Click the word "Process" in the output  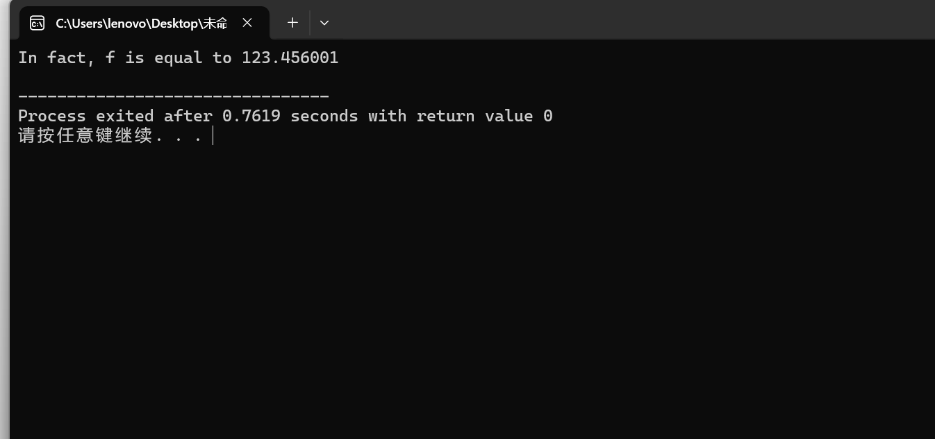click(x=52, y=116)
